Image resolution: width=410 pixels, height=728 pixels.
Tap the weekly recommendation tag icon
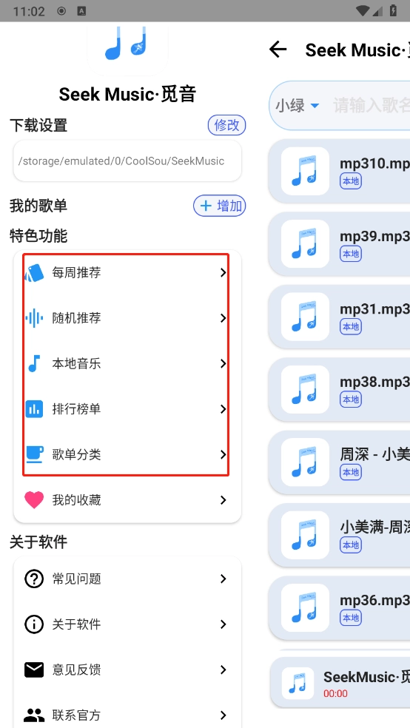tap(34, 273)
